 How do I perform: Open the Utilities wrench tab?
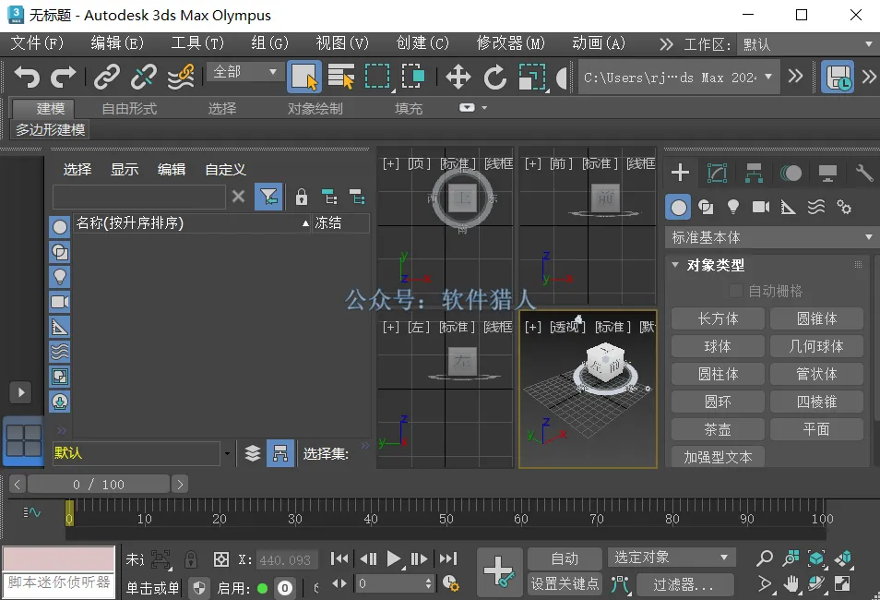tap(864, 173)
